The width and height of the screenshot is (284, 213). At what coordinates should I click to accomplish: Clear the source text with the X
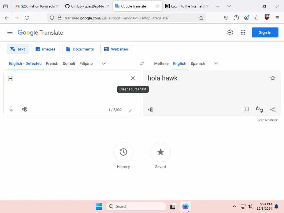pos(133,78)
